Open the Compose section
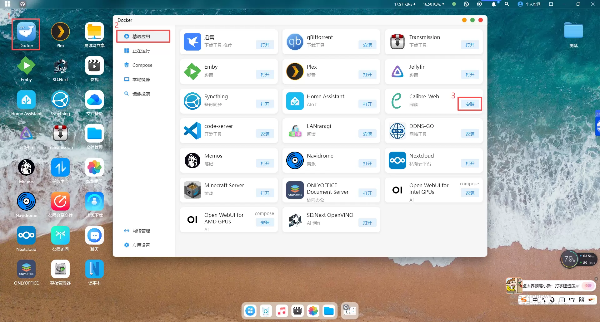Image resolution: width=600 pixels, height=322 pixels. [x=142, y=65]
